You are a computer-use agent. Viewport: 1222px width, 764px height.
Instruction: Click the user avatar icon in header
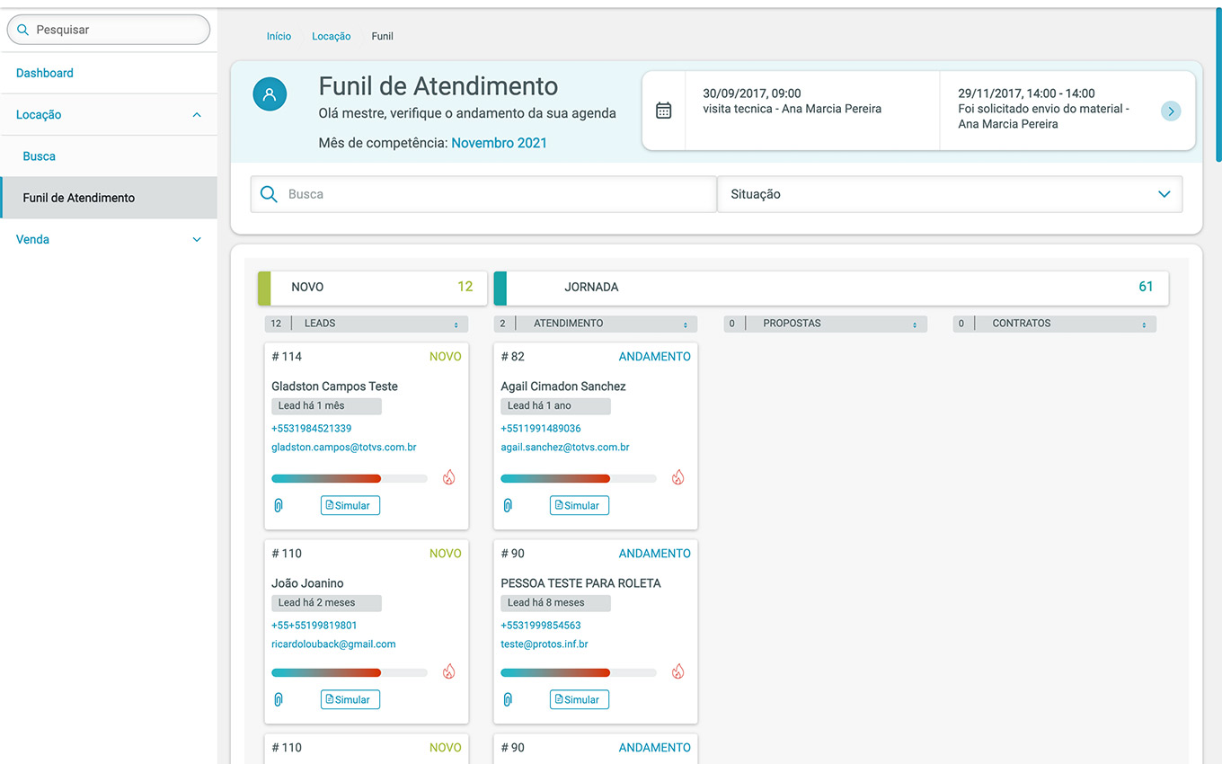click(x=270, y=93)
